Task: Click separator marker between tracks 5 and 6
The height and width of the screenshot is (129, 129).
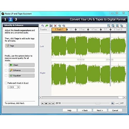Action: click(110, 30)
